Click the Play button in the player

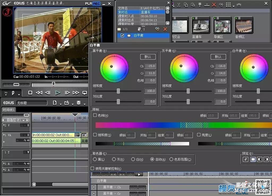pos(58,93)
